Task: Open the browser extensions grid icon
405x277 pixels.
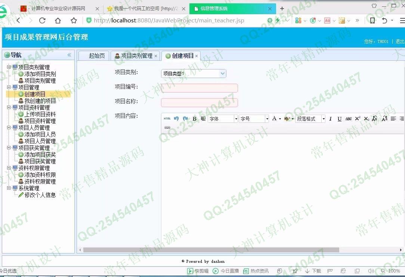Action: point(298,21)
